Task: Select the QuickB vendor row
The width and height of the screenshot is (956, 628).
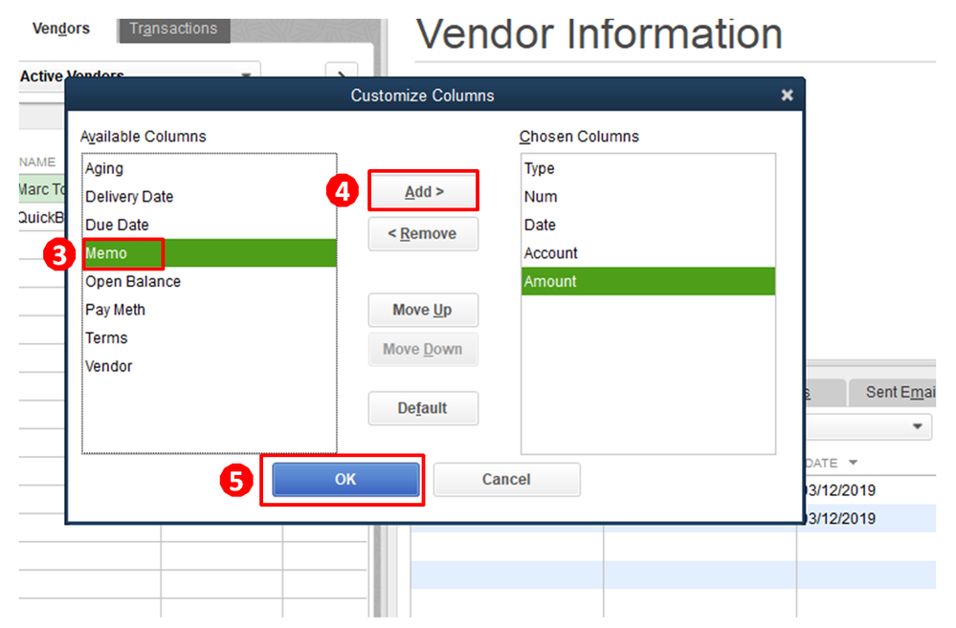Action: point(42,217)
